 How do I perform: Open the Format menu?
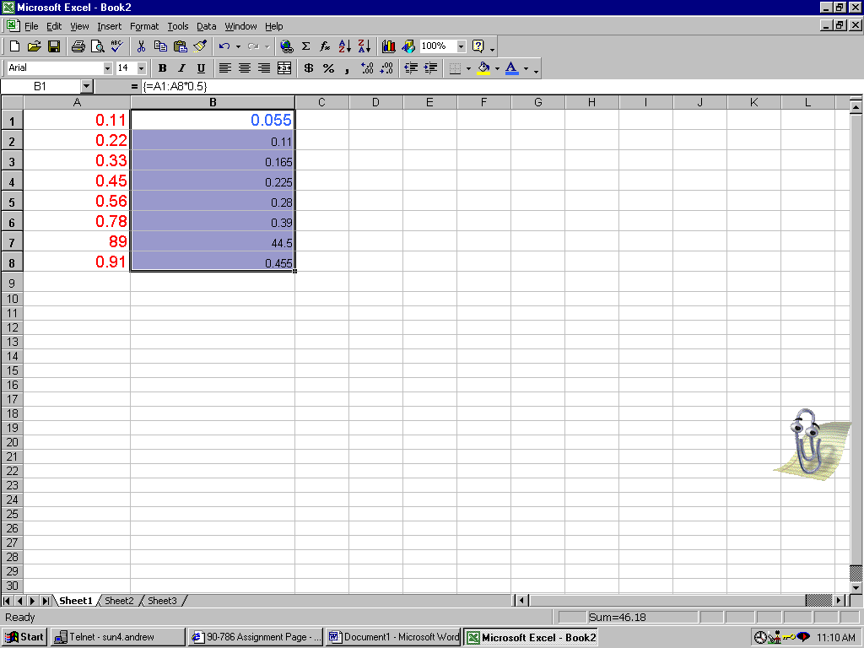click(x=144, y=26)
